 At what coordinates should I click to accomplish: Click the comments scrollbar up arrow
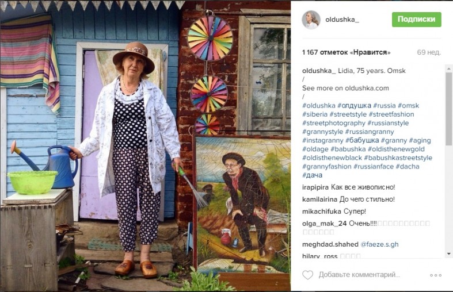(448, 68)
